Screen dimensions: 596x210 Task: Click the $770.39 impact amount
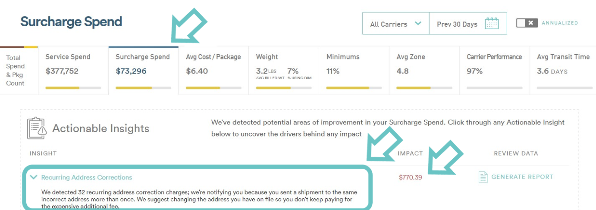click(x=411, y=177)
